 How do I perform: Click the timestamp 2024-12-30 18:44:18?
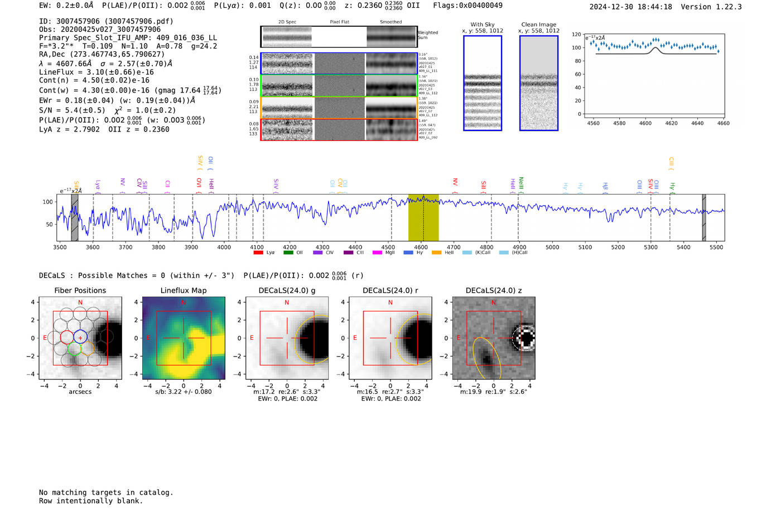[631, 7]
